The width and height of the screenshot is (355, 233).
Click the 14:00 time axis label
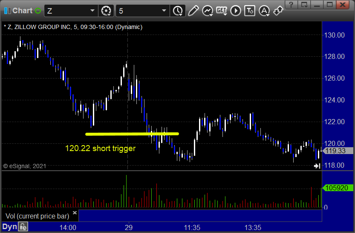(x=68, y=227)
